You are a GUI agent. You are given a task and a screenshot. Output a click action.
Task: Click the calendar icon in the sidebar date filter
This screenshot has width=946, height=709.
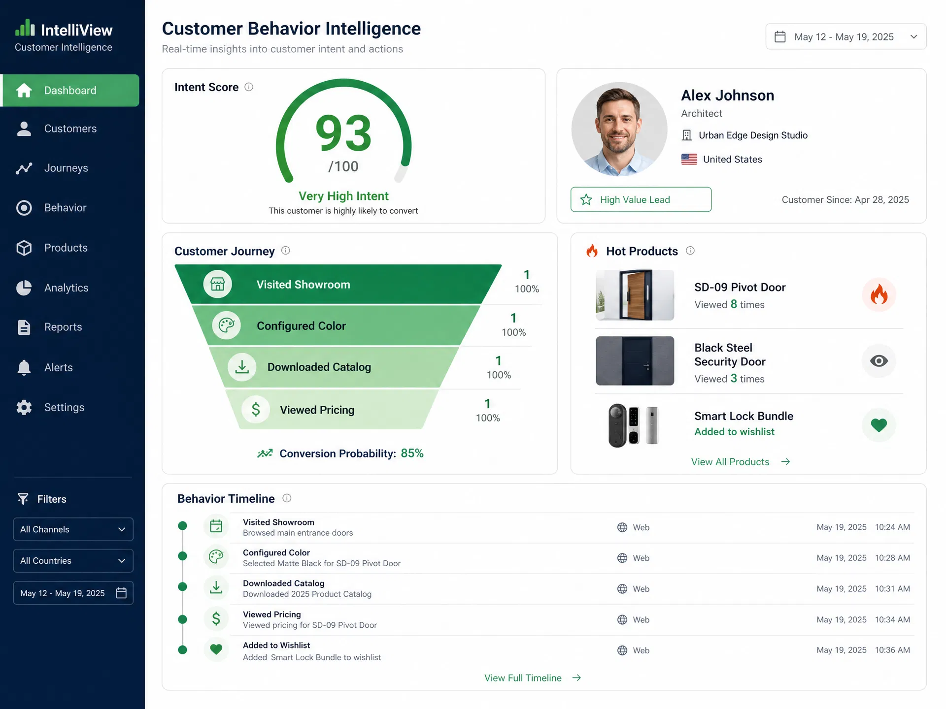click(121, 593)
